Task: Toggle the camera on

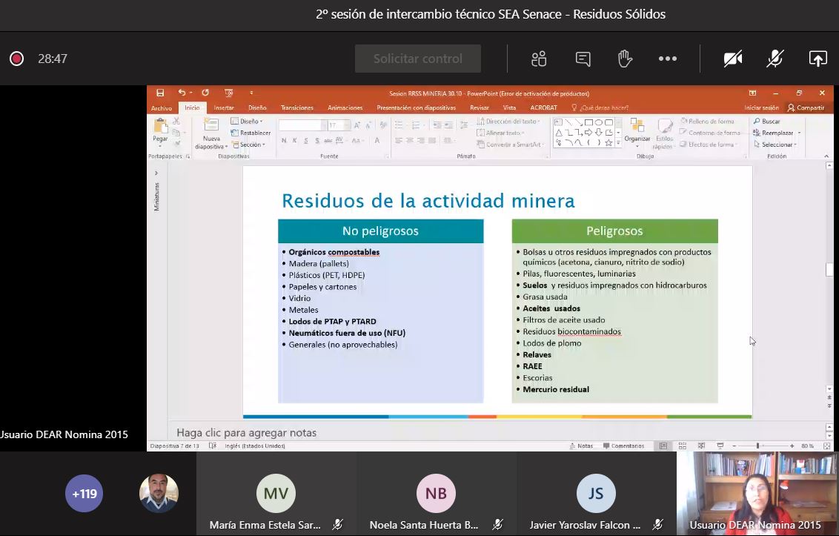Action: point(733,59)
